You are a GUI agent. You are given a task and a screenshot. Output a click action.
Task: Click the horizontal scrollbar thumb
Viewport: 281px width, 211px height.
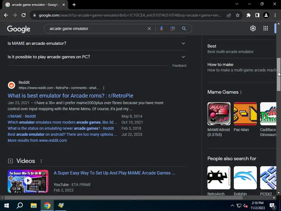point(123,198)
